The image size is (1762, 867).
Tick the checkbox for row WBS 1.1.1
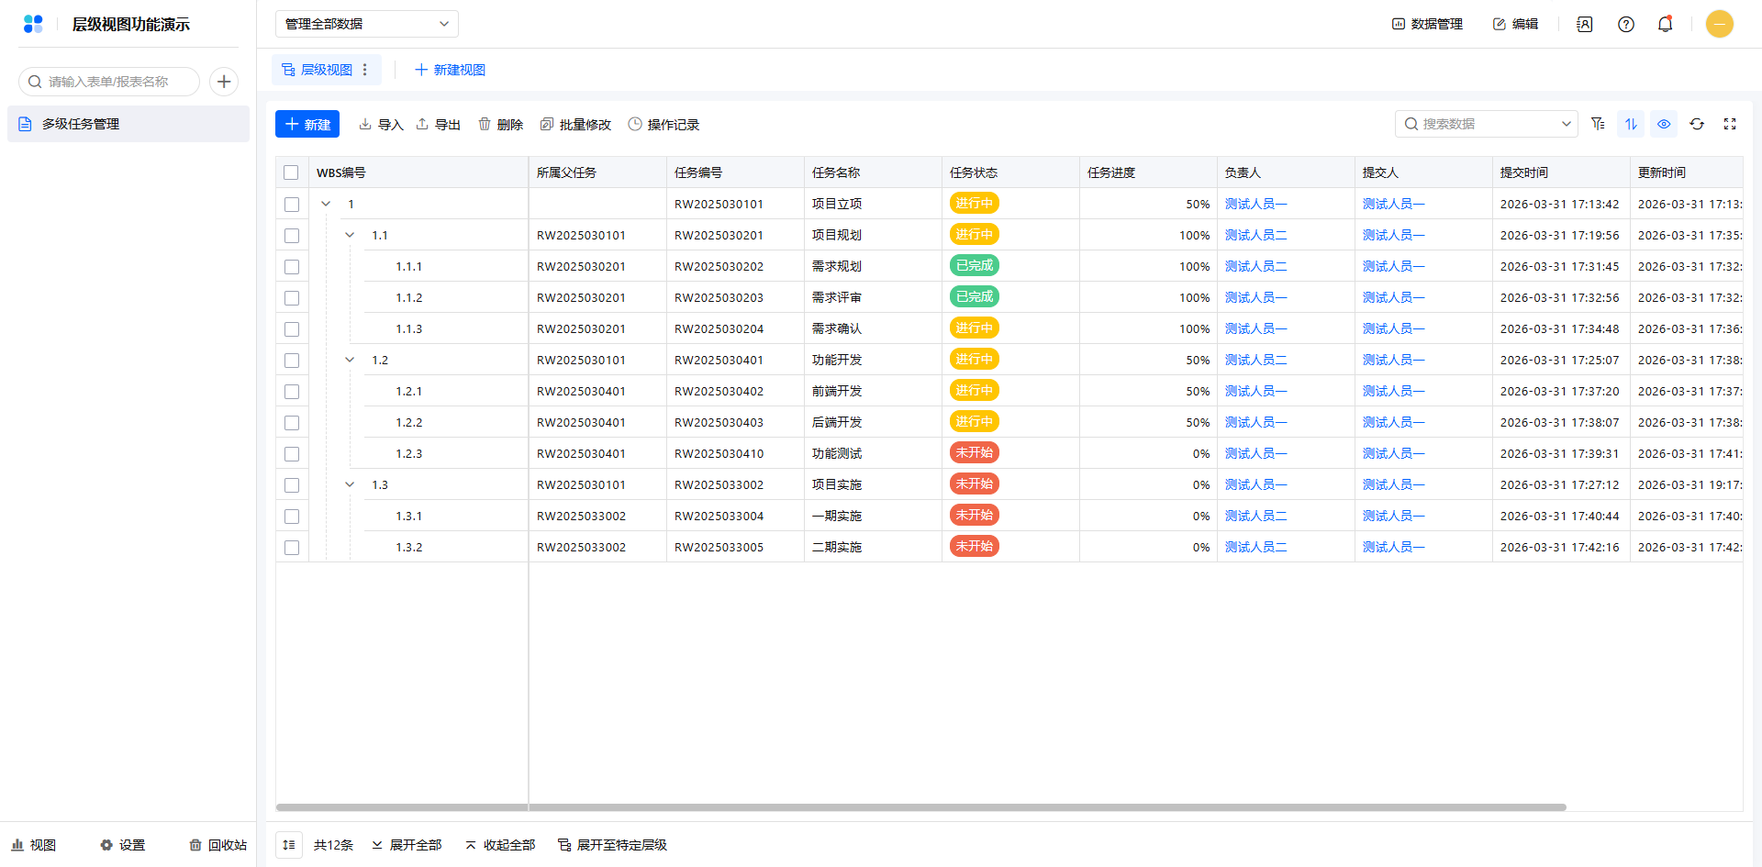[292, 267]
